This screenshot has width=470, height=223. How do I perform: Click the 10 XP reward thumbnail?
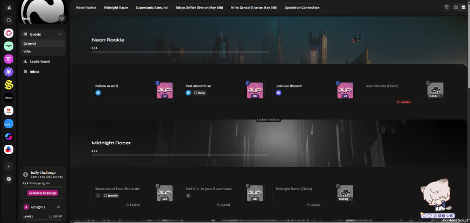[165, 90]
